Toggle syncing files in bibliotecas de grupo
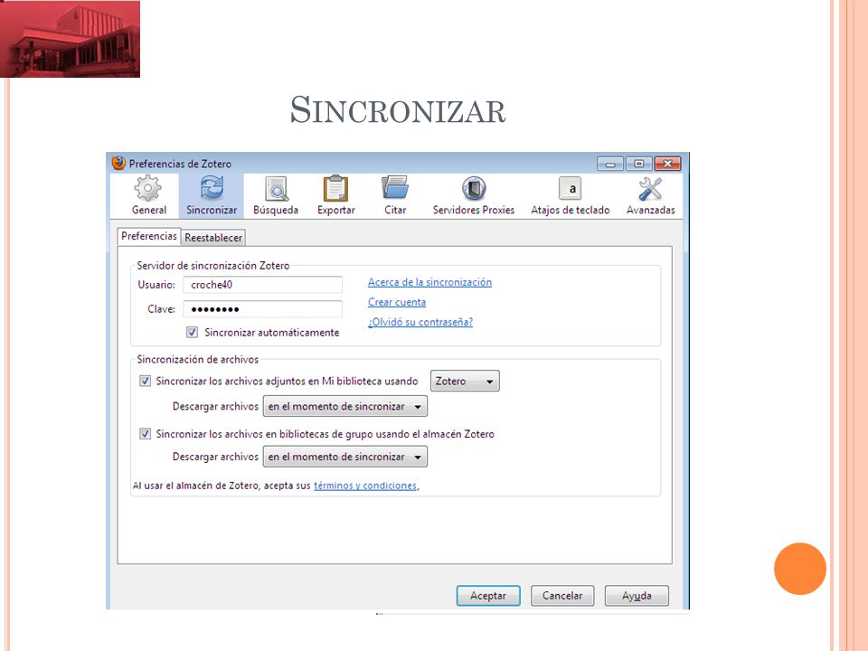This screenshot has height=651, width=868. (x=145, y=433)
